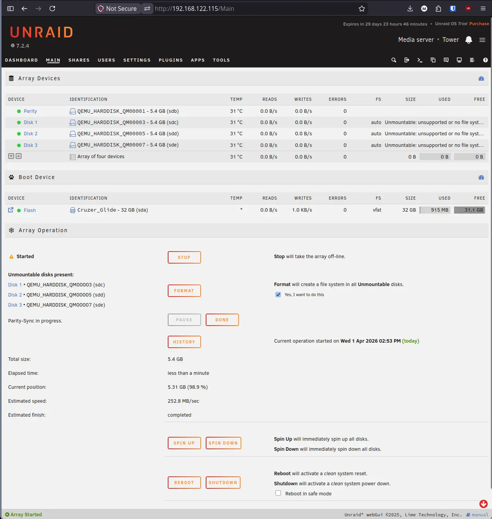Click the browser Back arrow

point(24,9)
